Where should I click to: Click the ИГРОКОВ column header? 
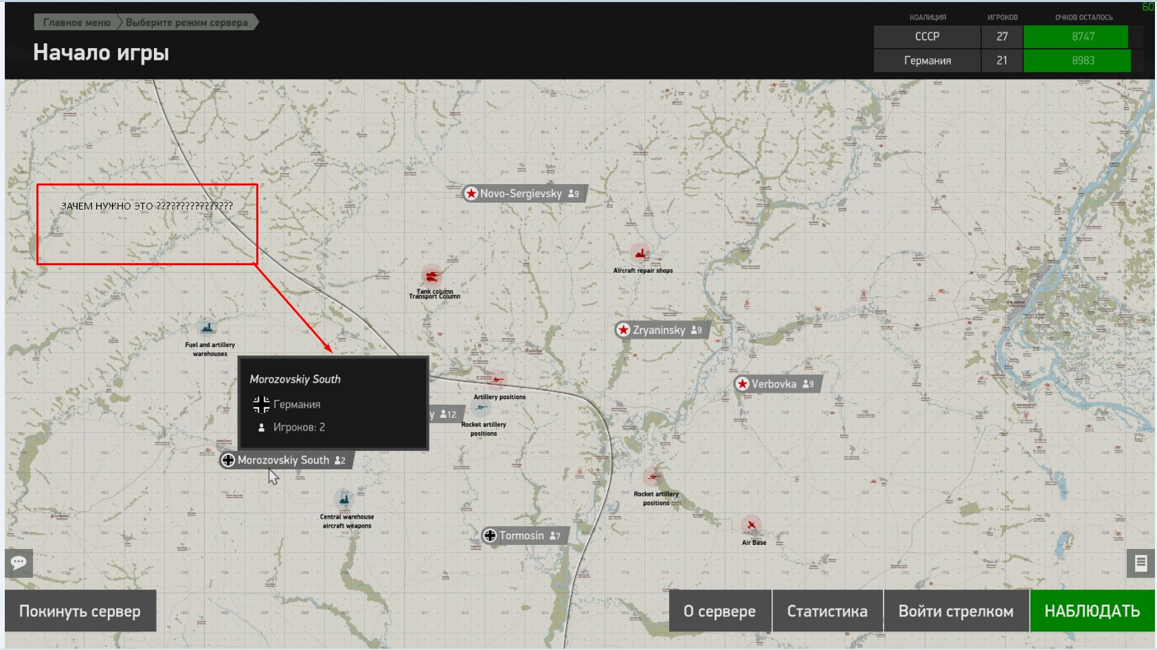(1002, 17)
